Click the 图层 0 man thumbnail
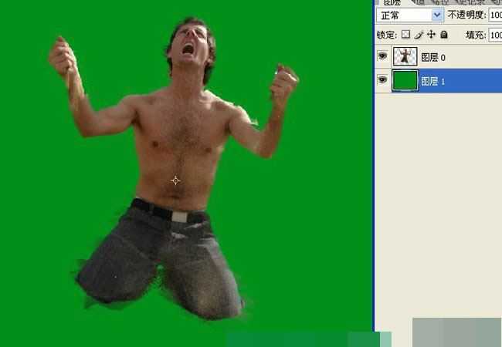502x347 pixels. point(405,57)
